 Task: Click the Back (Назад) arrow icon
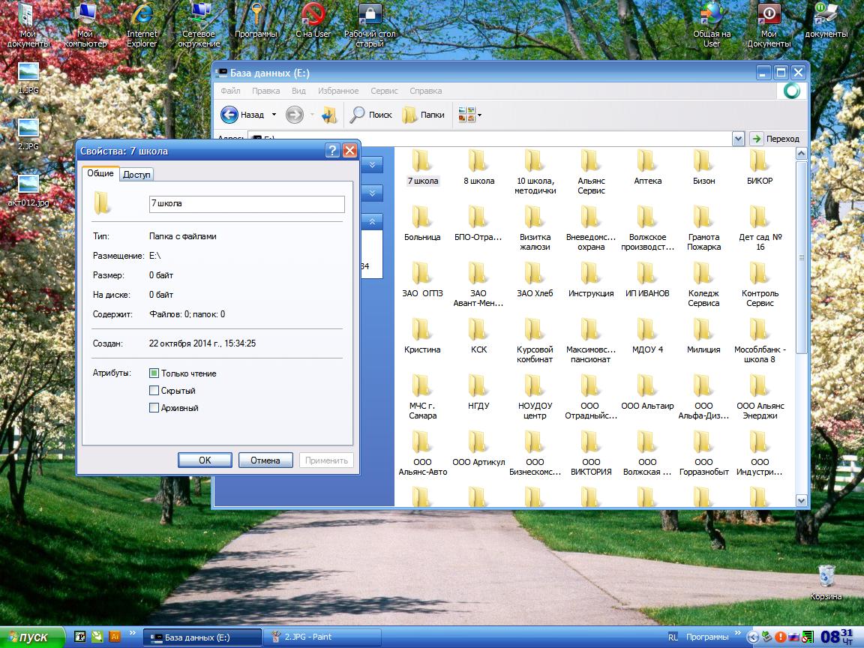pos(229,115)
